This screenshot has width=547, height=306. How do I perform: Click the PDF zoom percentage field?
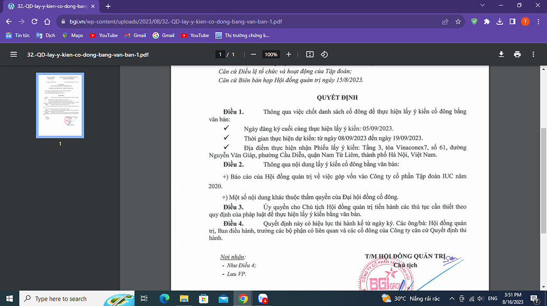click(271, 54)
